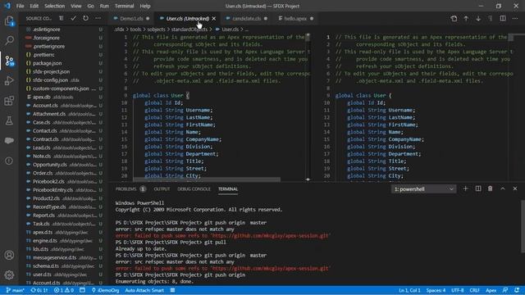Open the '1: powershell' terminal dropdown
Screen dimensions: 525x295
(x=423, y=189)
